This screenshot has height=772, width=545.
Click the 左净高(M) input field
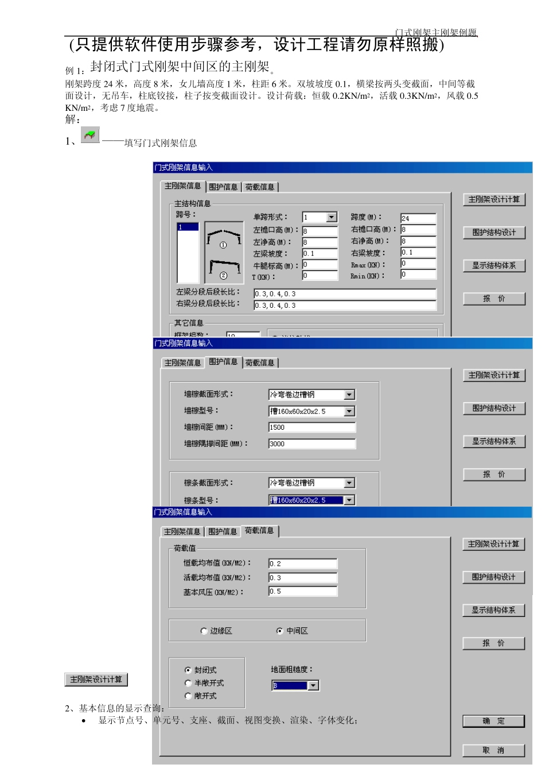tap(320, 242)
